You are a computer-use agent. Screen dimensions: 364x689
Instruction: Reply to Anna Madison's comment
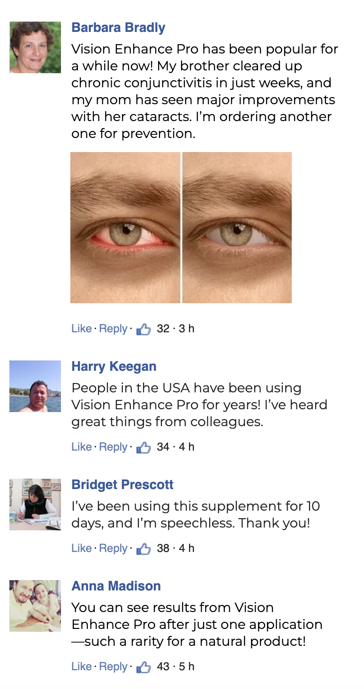coord(113,666)
